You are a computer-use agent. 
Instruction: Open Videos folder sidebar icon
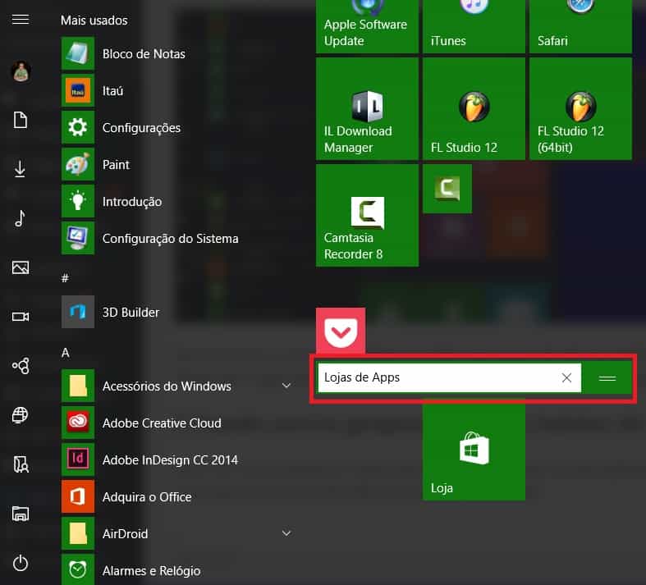[21, 317]
